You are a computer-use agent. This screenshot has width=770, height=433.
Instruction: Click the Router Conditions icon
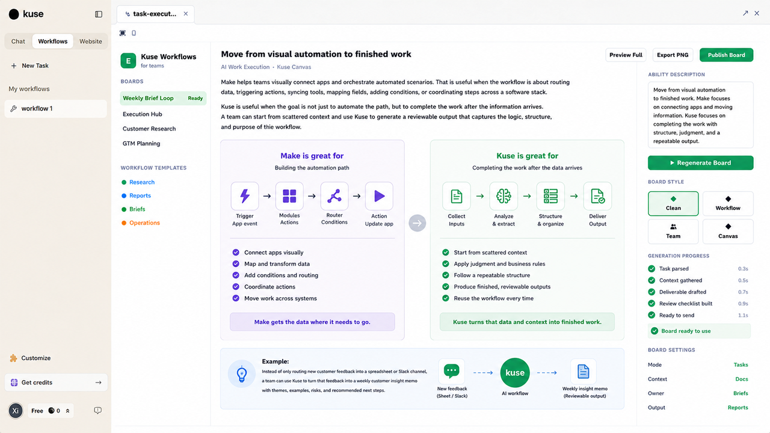[x=334, y=196]
